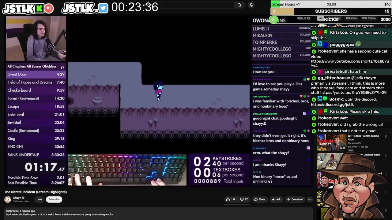
Task: Click the video title The Bitrate Incident
Action: [x=35, y=192]
